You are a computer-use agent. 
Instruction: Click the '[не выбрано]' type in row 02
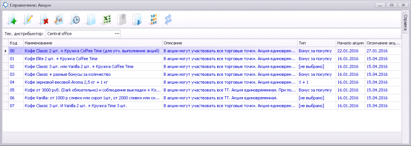point(316,67)
